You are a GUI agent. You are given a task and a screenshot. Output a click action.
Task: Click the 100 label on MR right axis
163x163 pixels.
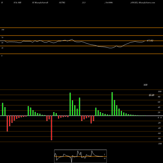tap(159, 92)
